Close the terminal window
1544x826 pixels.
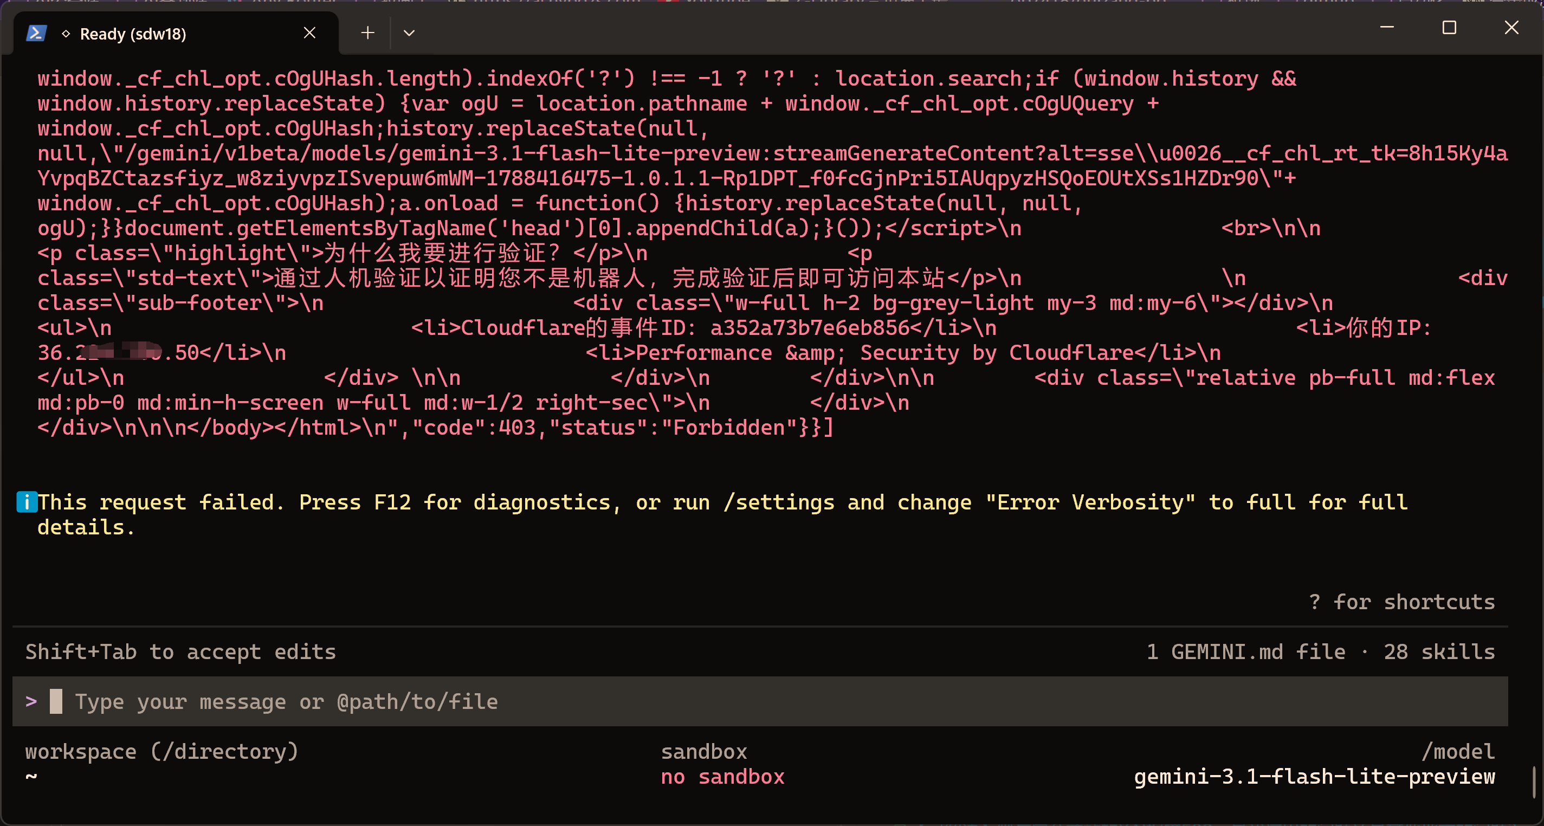coord(1511,28)
